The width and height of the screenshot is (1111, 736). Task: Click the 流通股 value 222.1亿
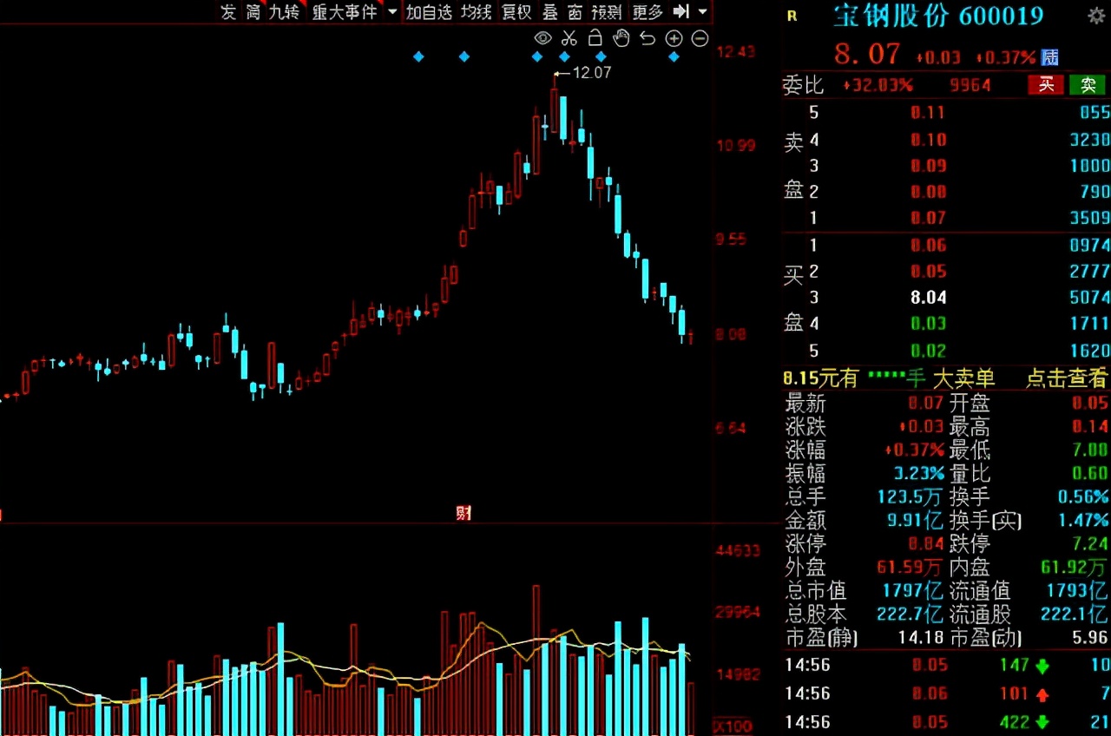pyautogui.click(x=1075, y=614)
